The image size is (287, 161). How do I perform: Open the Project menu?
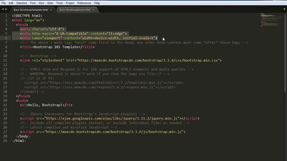click(x=70, y=3)
